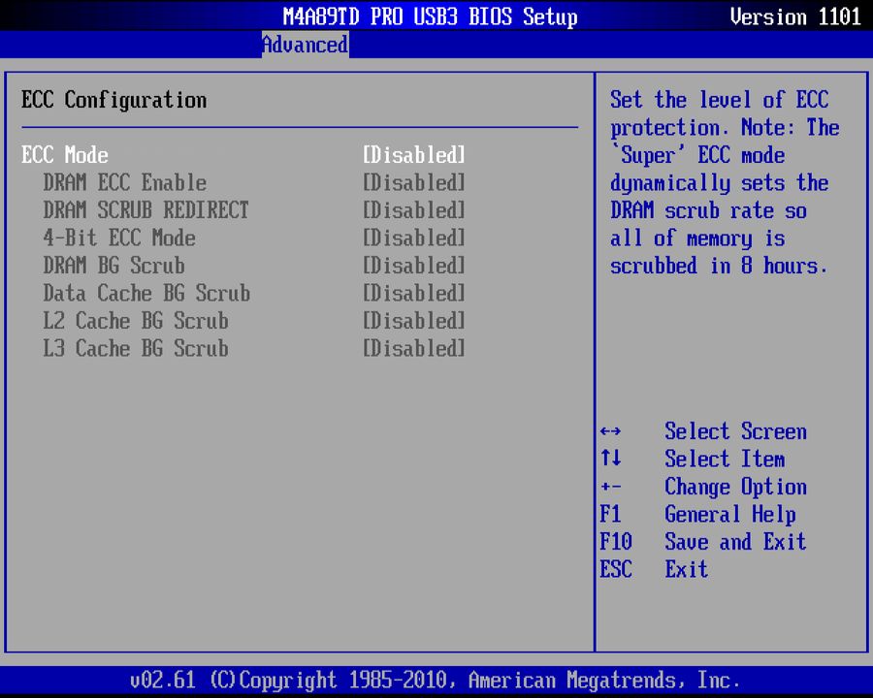The width and height of the screenshot is (873, 698).
Task: Select the ECC Mode row
Action: [65, 155]
